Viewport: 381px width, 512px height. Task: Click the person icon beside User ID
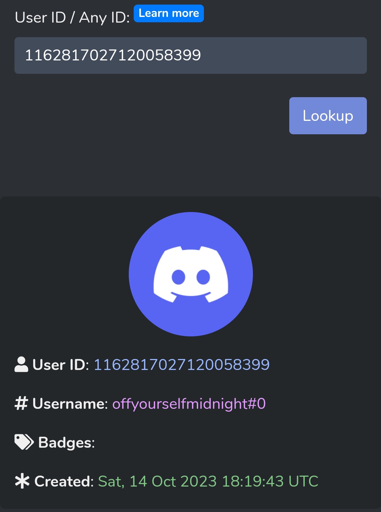pos(21,364)
